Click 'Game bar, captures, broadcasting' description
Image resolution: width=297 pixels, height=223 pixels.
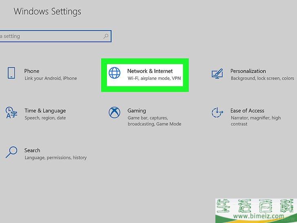coord(154,121)
